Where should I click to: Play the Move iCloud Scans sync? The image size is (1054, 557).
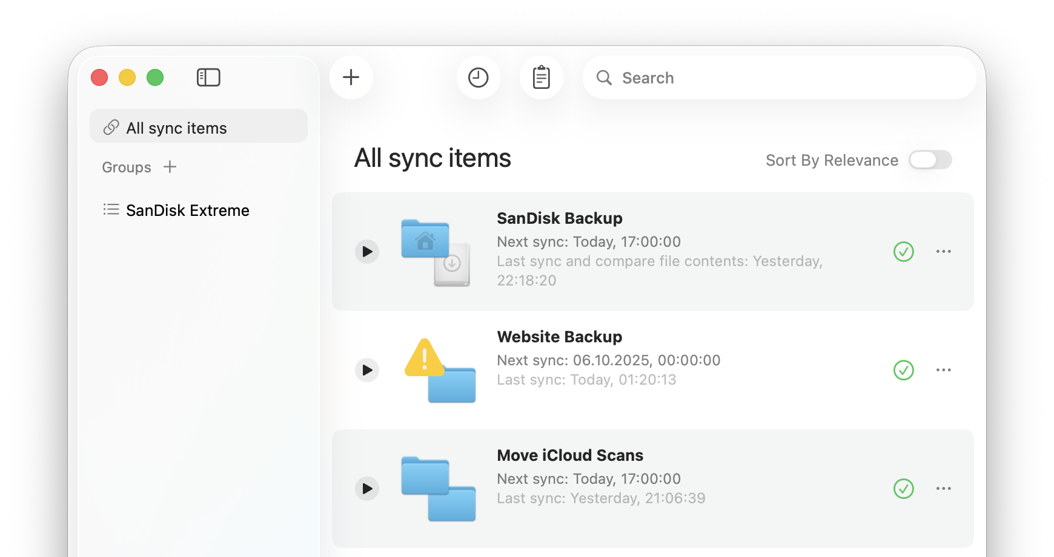[367, 489]
